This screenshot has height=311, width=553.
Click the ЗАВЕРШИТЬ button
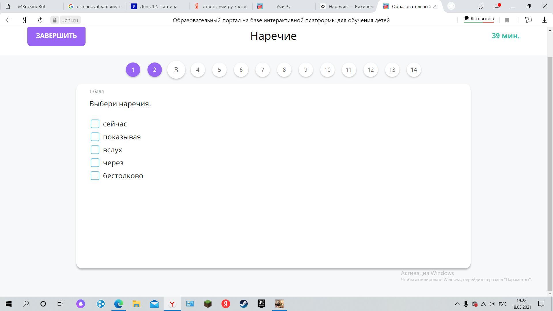pos(56,36)
